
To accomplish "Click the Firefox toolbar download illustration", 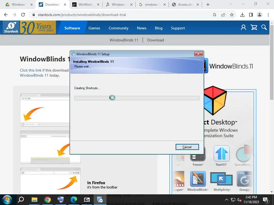I will pyautogui.click(x=50, y=181).
